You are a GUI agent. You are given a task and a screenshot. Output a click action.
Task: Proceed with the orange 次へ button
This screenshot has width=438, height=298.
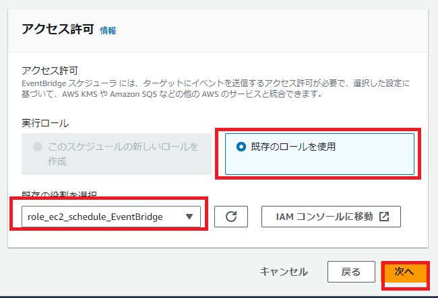404,272
